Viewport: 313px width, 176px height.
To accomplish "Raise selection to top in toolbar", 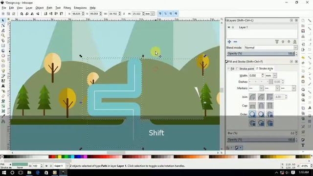I will click(x=61, y=14).
